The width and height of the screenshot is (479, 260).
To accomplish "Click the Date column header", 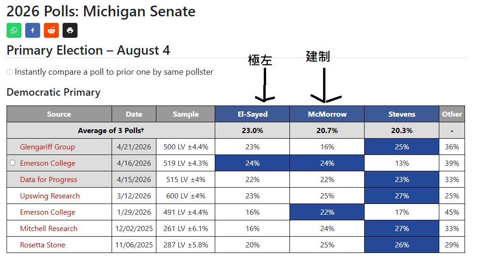I will (x=134, y=114).
